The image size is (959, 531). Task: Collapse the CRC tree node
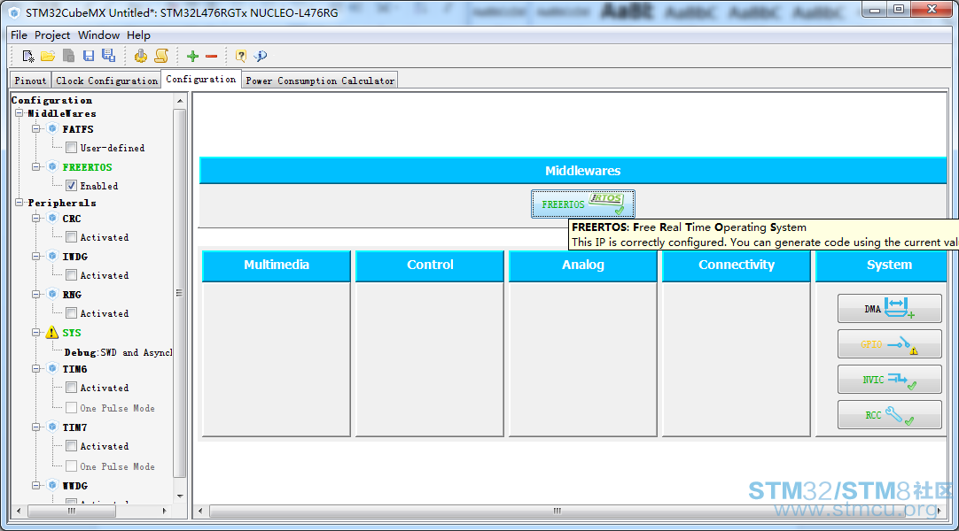click(x=36, y=218)
